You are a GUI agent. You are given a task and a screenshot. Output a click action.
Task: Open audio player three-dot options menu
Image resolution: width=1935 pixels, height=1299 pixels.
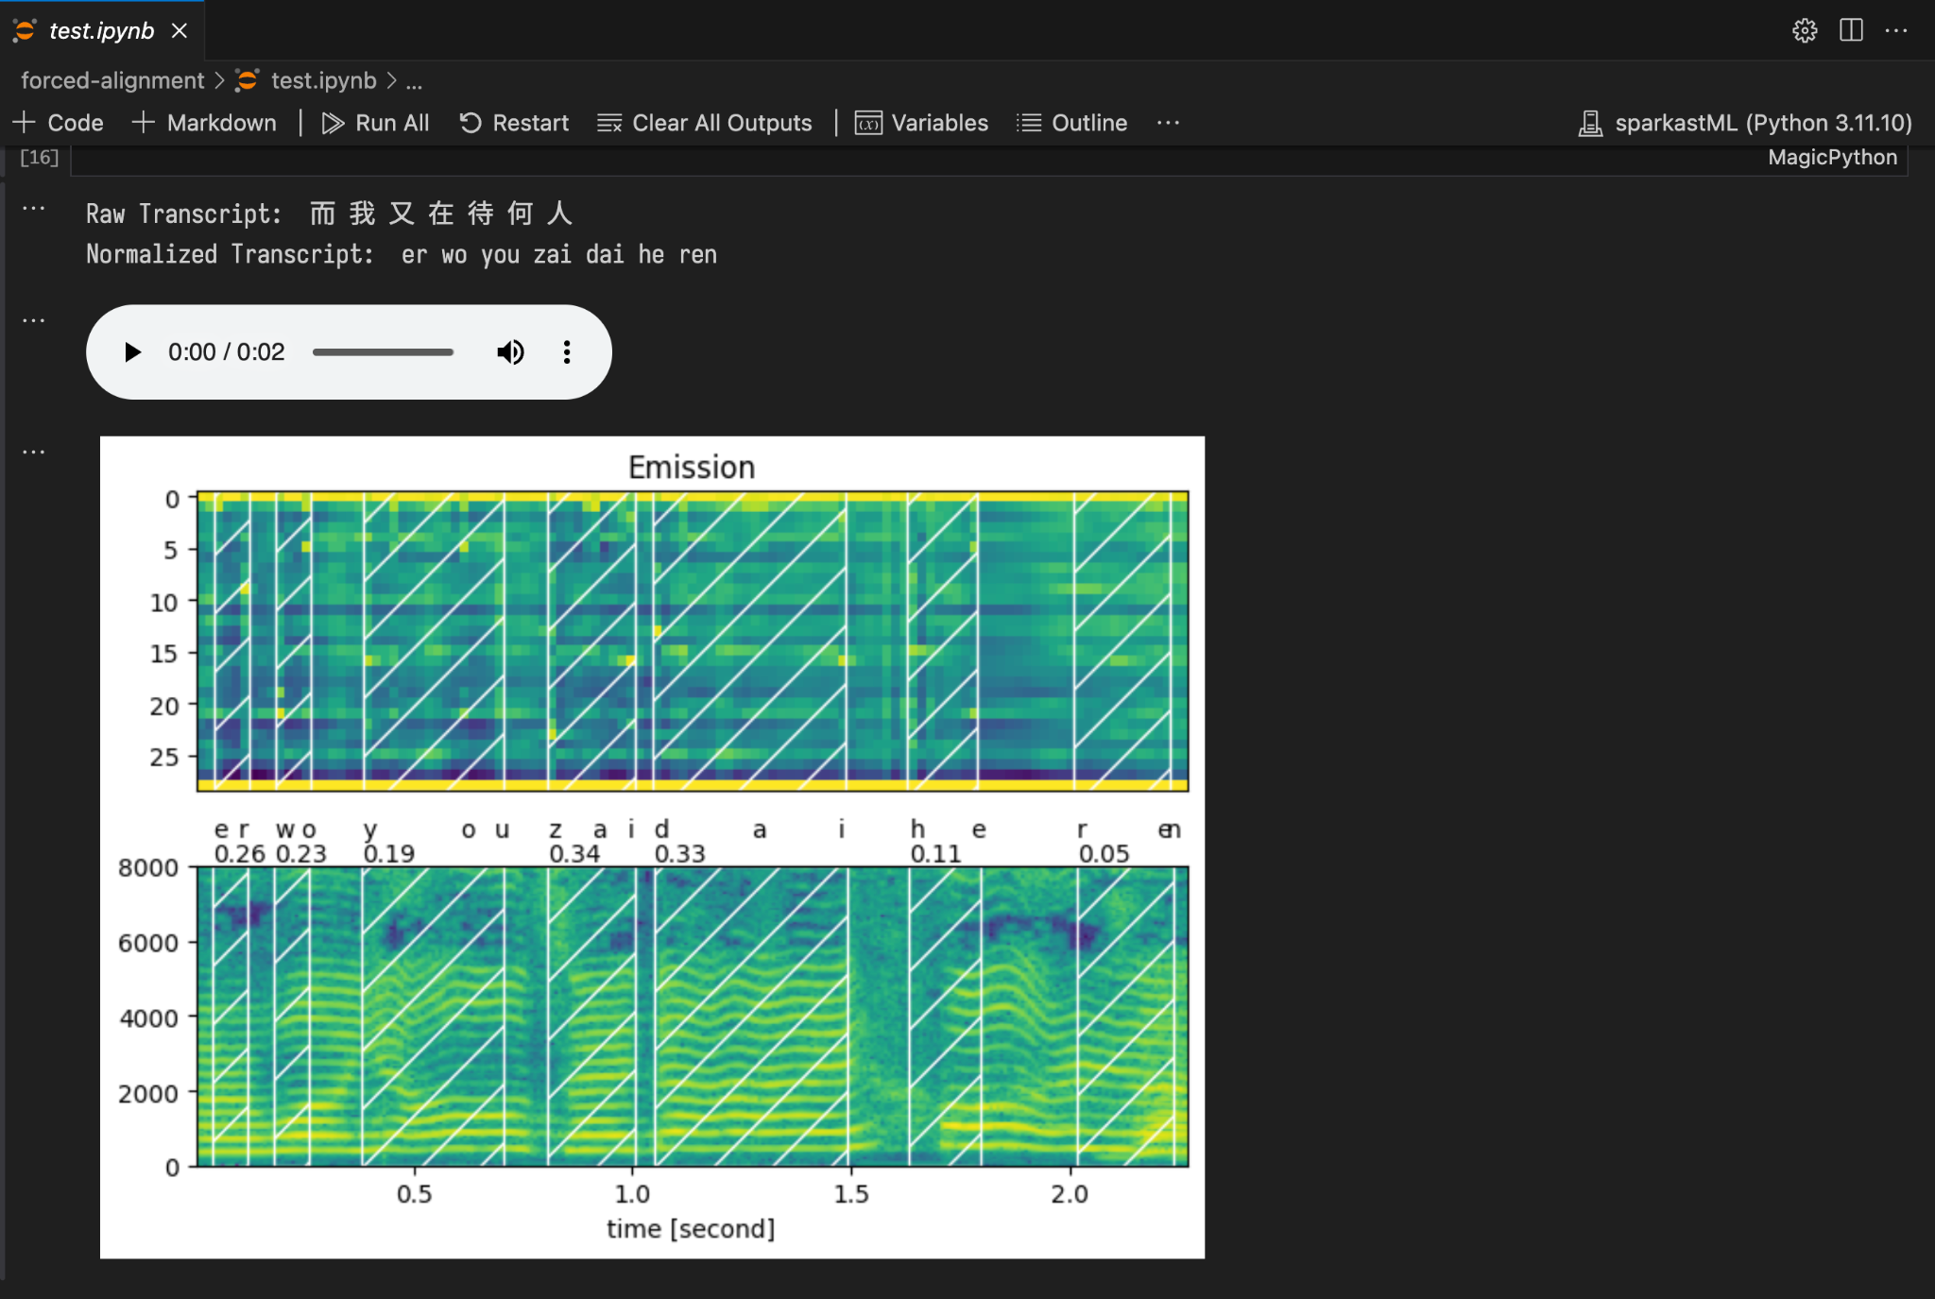567,352
